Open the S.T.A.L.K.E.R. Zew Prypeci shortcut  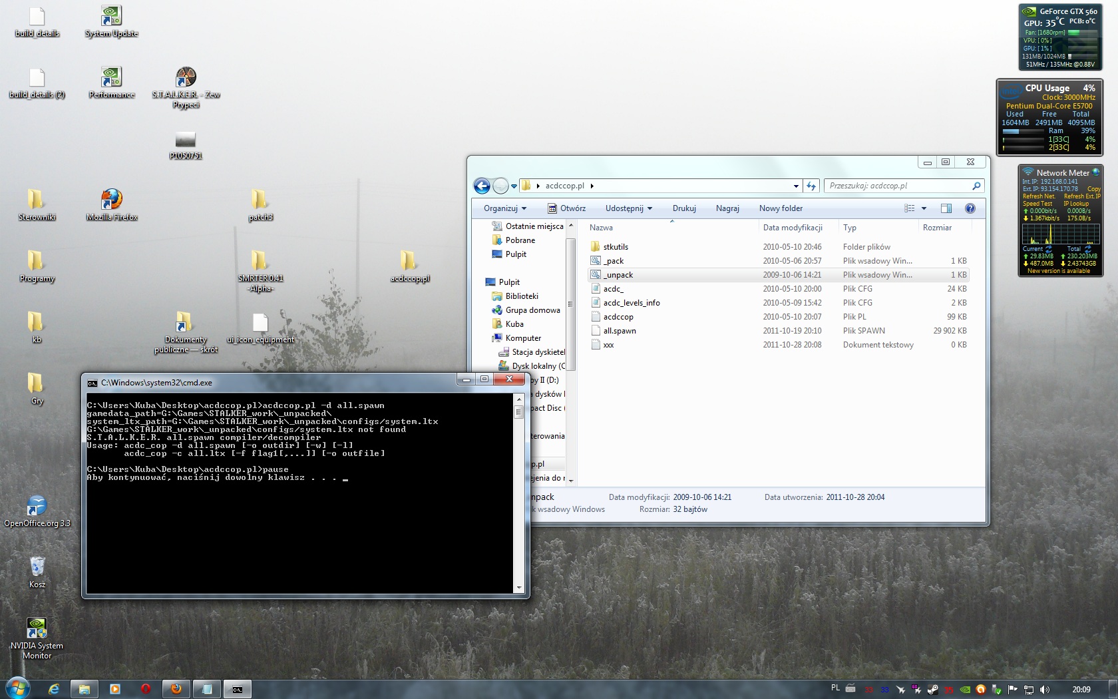[186, 78]
